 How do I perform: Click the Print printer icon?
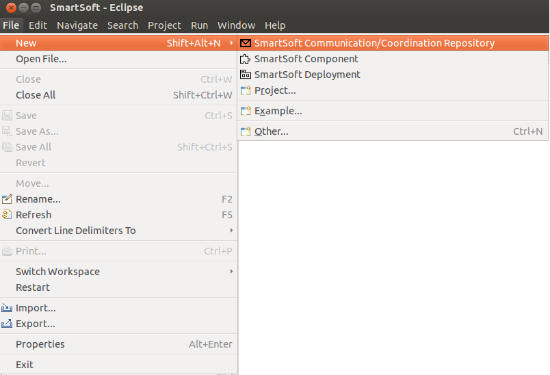[x=7, y=251]
